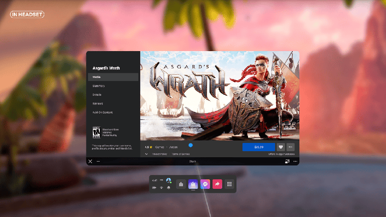
Task: Add Asgard's Wrath to wishlist with the heart
Action: (x=281, y=147)
